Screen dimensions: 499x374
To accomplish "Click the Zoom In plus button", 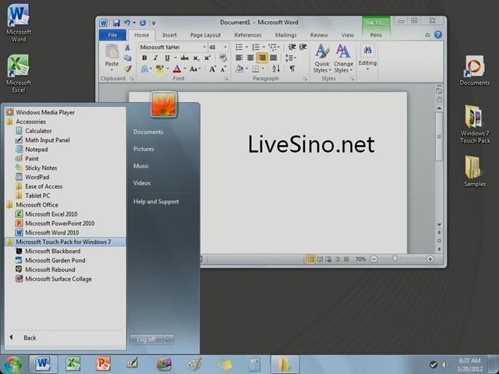I will tap(430, 259).
